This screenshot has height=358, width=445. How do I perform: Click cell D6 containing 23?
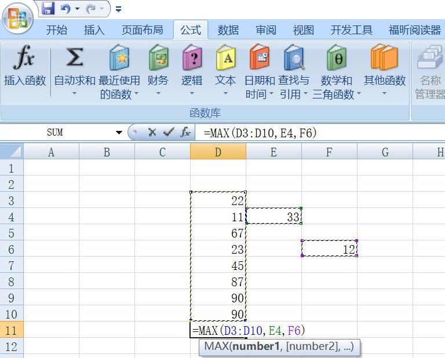tap(218, 249)
